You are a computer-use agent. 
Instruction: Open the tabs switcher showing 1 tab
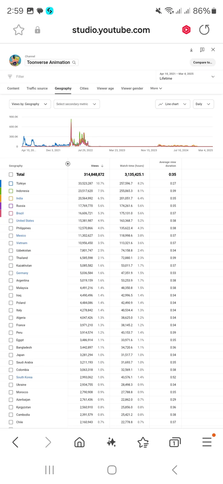click(175, 442)
